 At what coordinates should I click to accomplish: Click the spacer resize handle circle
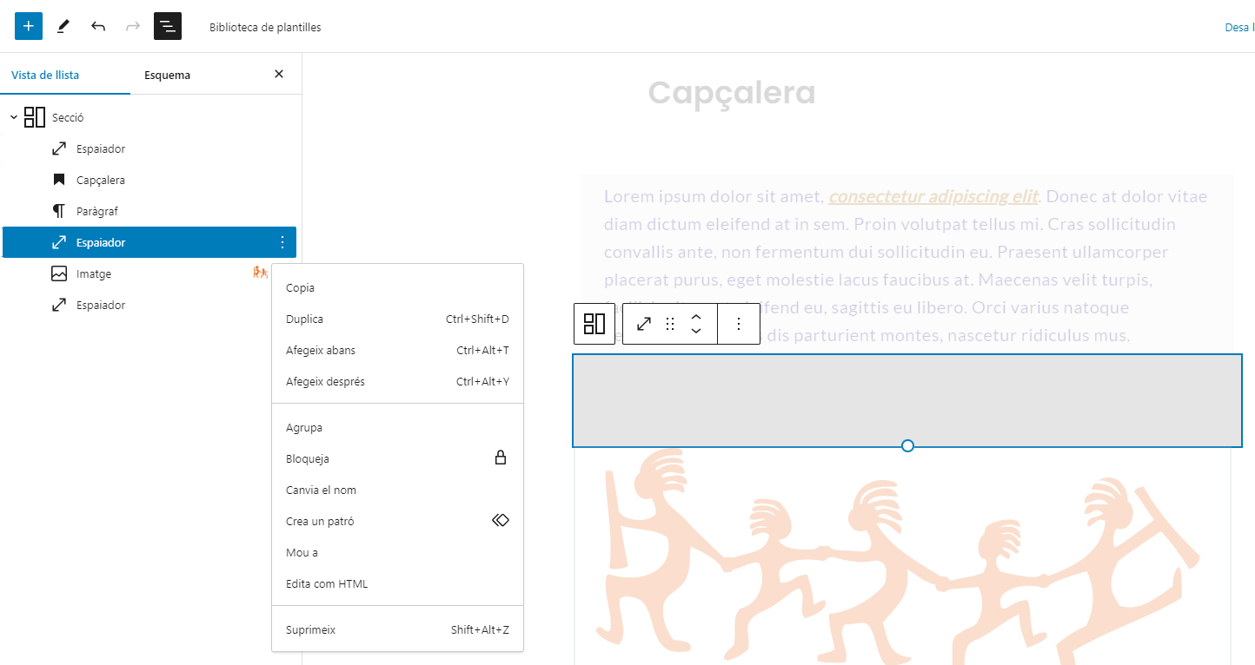pyautogui.click(x=907, y=445)
